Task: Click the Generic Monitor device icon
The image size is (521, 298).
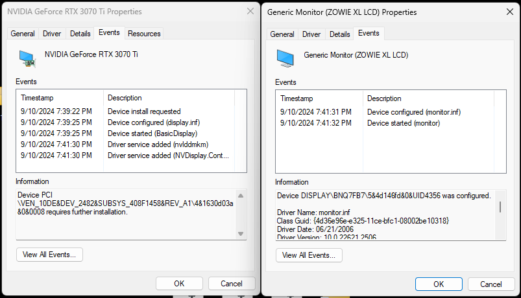Action: point(285,58)
